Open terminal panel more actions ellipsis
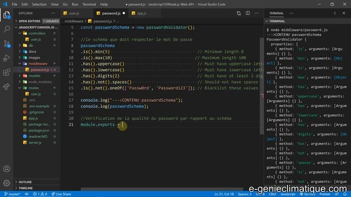351x197 pixels. point(291,13)
